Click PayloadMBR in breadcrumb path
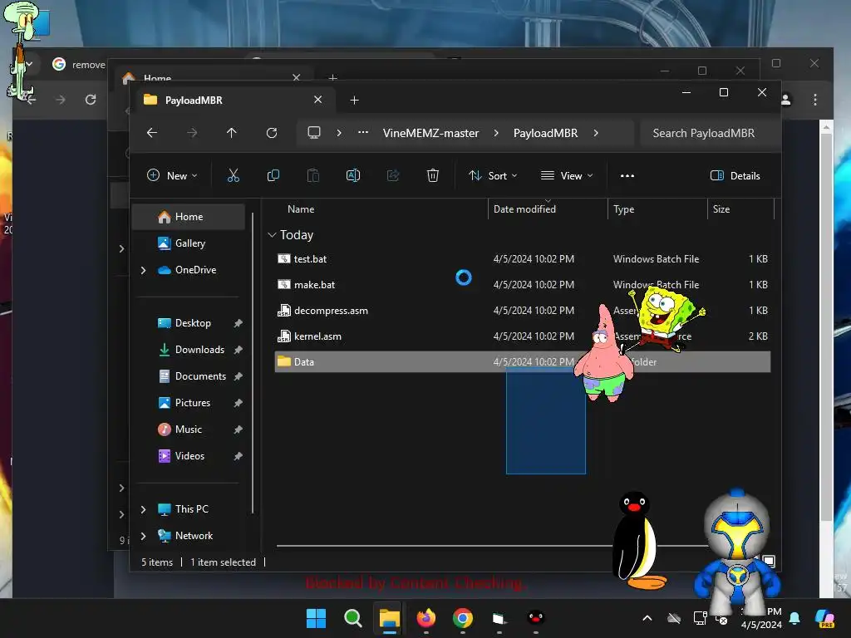The image size is (851, 638). click(545, 133)
